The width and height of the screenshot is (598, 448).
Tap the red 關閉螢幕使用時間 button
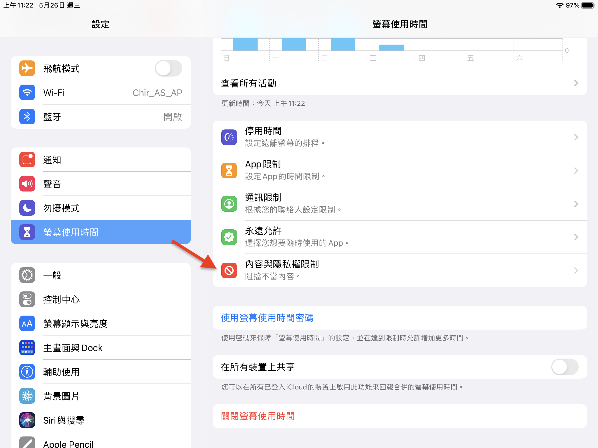point(258,416)
